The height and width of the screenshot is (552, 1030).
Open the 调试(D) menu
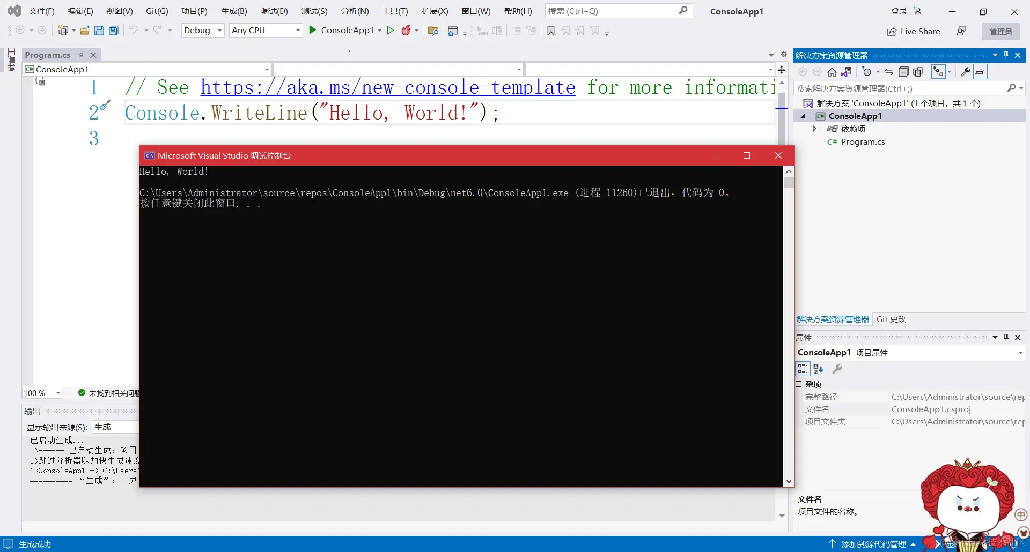tap(274, 11)
